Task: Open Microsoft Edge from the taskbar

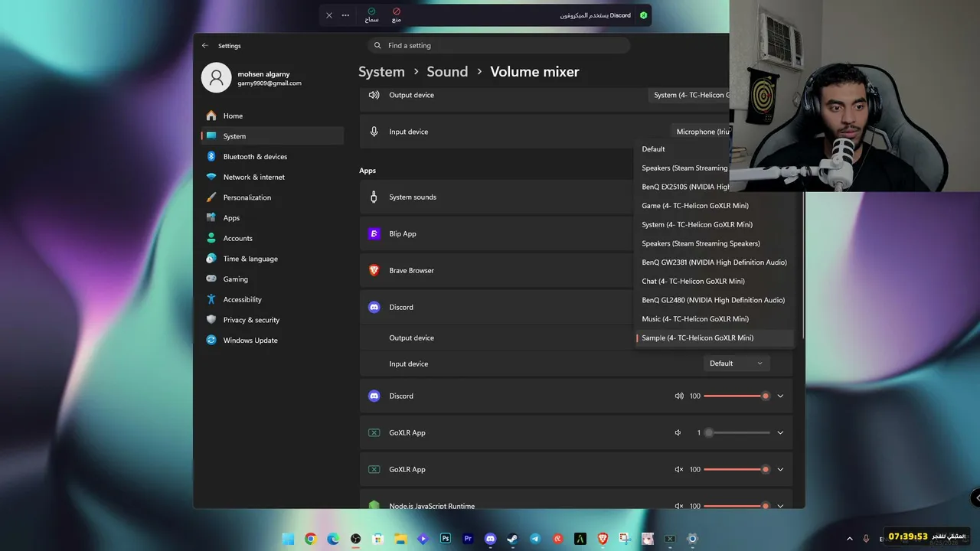Action: [333, 539]
